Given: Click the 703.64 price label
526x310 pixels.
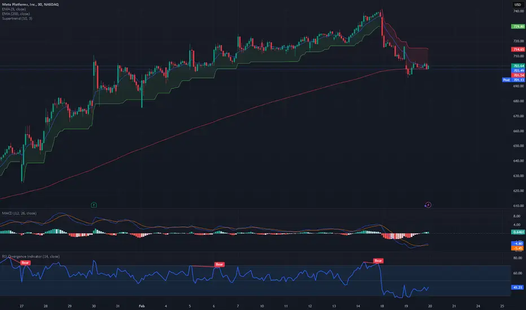Looking at the screenshot, I should click(x=518, y=66).
